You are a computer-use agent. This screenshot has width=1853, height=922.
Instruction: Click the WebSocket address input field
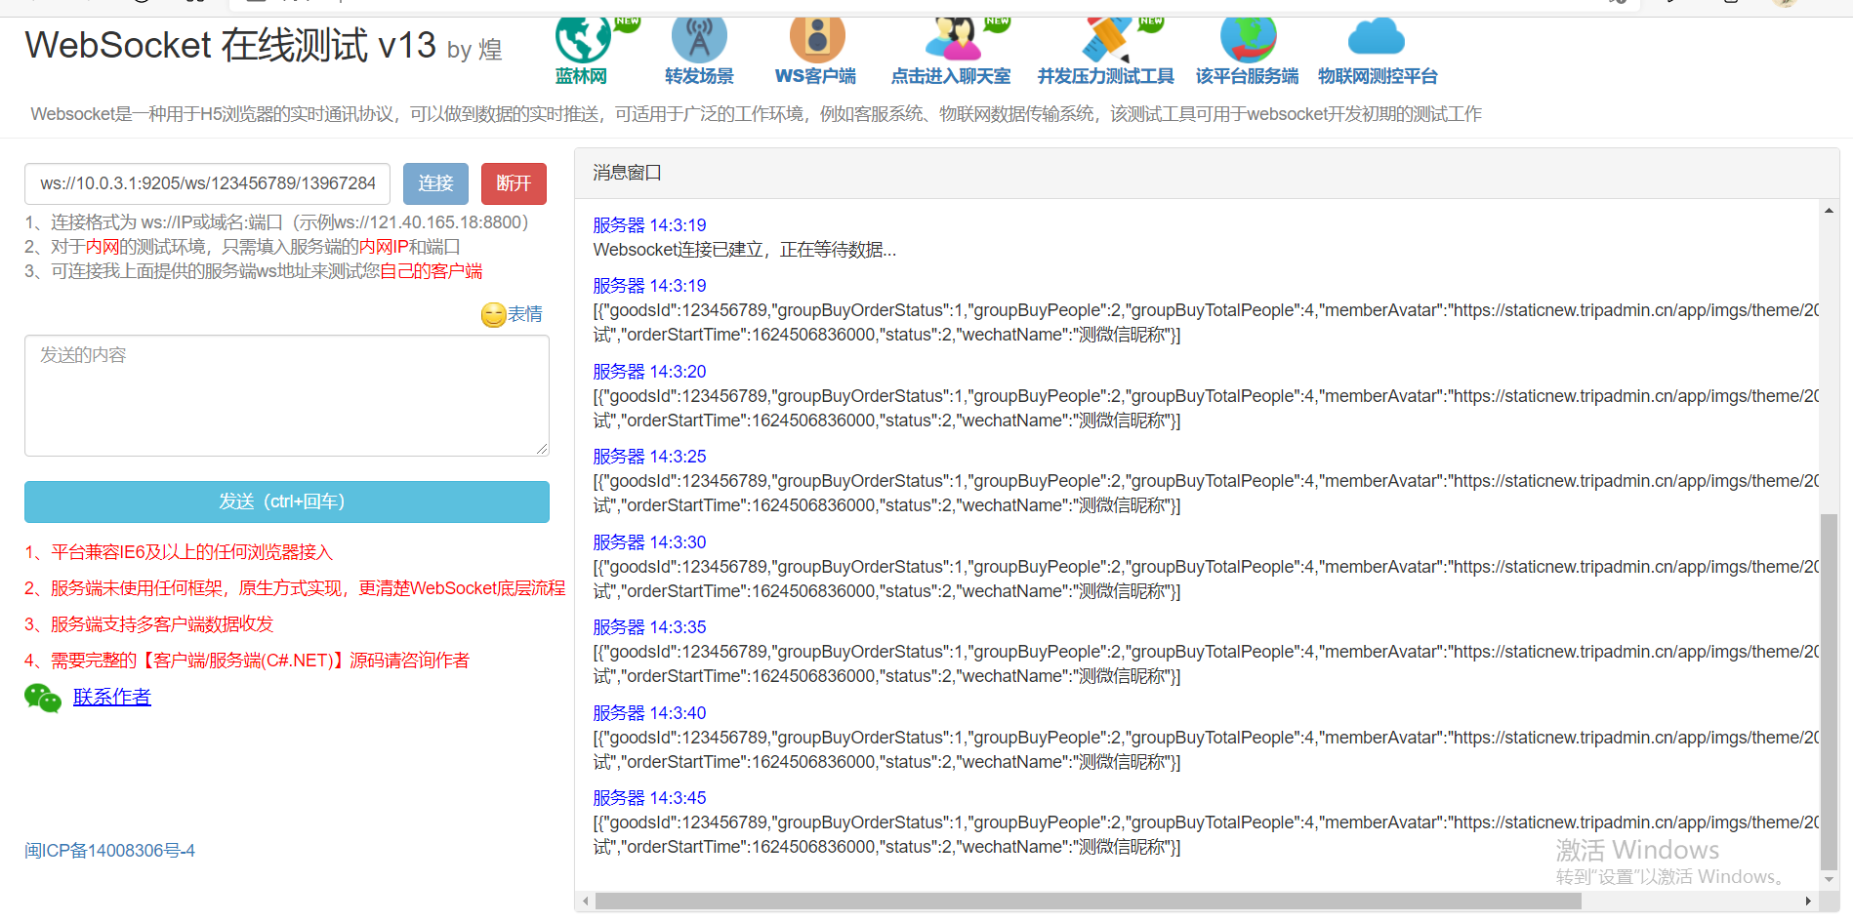207,183
